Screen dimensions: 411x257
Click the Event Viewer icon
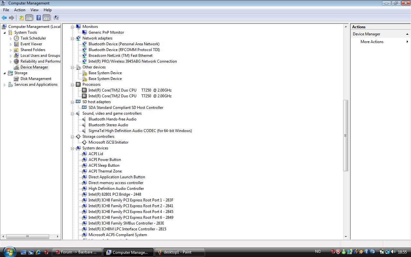click(16, 44)
